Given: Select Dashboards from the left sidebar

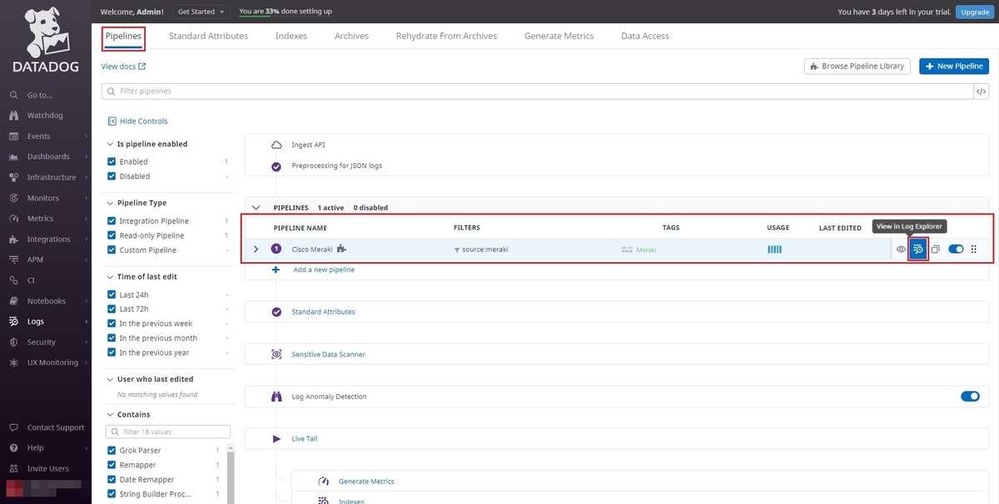Looking at the screenshot, I should [41, 156].
